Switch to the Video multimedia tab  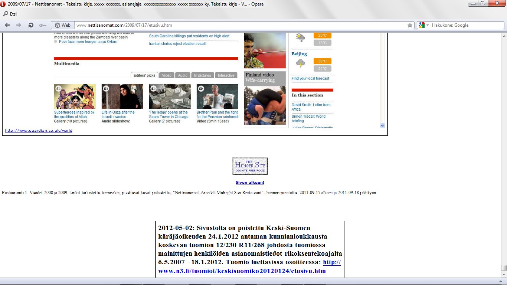[167, 75]
